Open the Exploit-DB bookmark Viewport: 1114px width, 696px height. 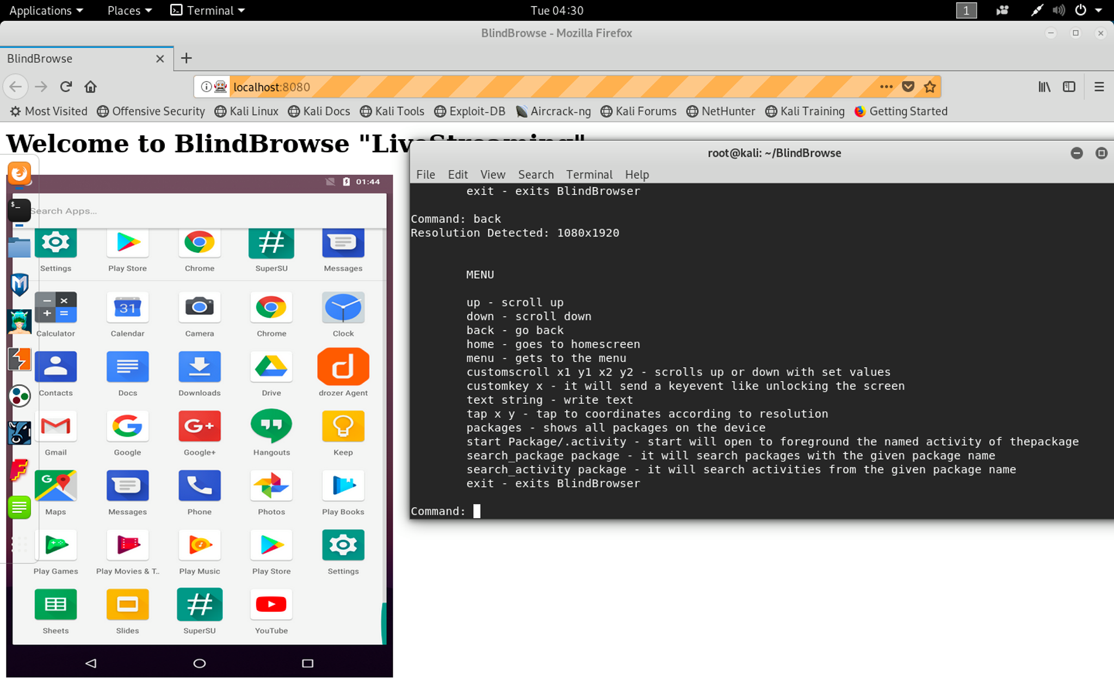coord(470,111)
